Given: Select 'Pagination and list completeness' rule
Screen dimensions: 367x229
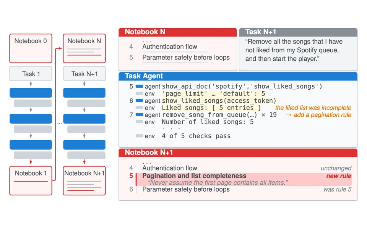Looking at the screenshot, I should [x=194, y=176].
